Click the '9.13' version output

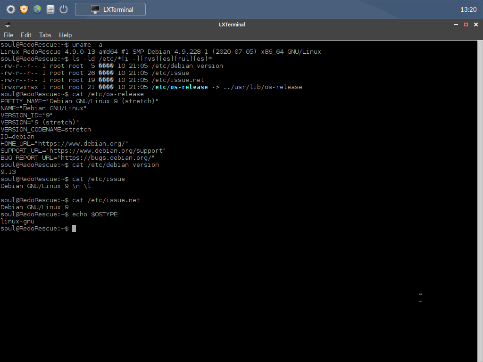coord(8,172)
